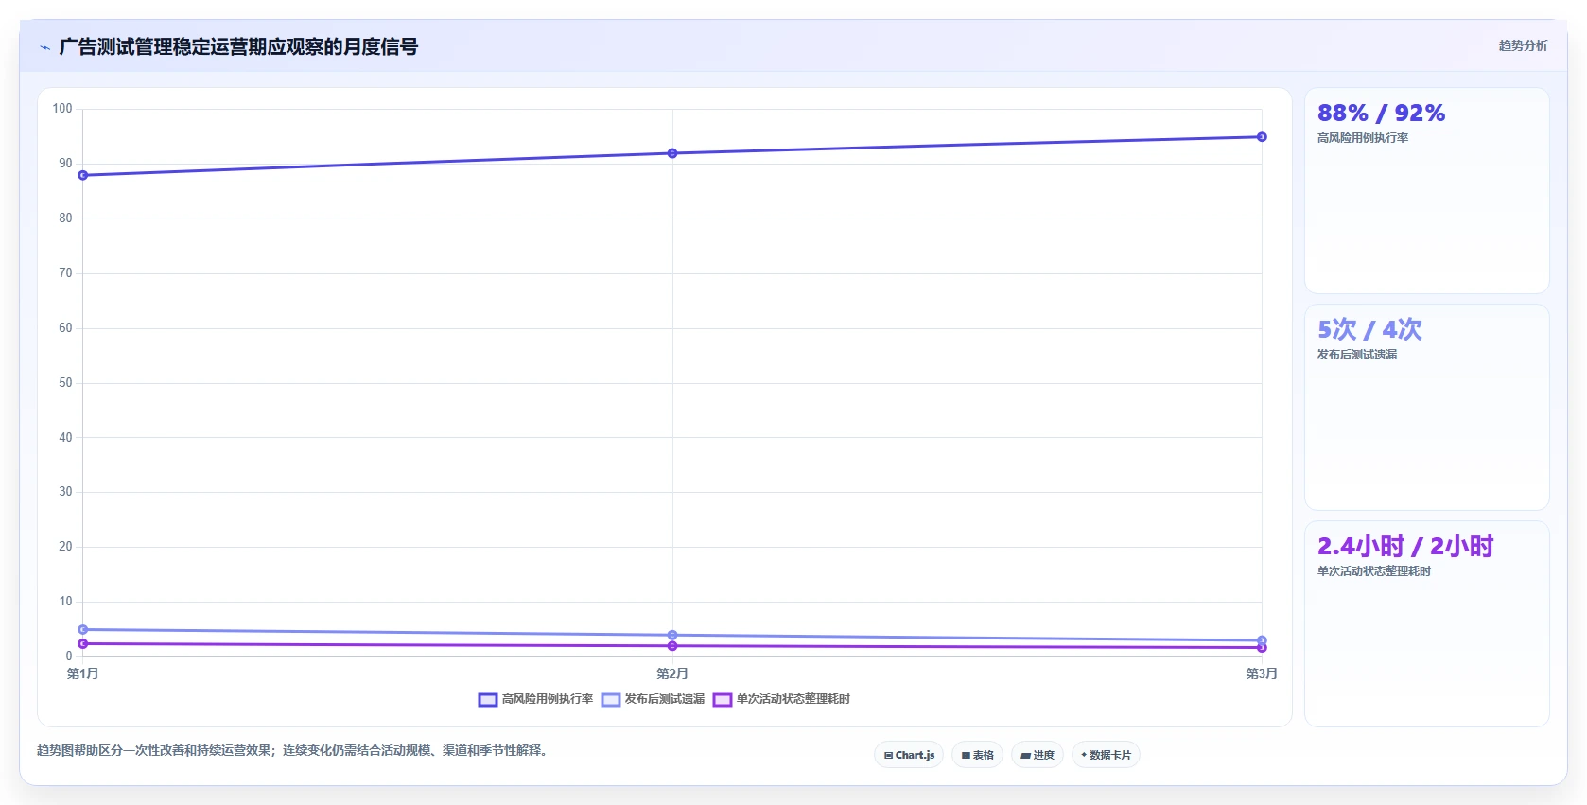Click 第2月 point on the 发布后测试遗漏 line
Screen dimensions: 1587x805
coord(672,635)
